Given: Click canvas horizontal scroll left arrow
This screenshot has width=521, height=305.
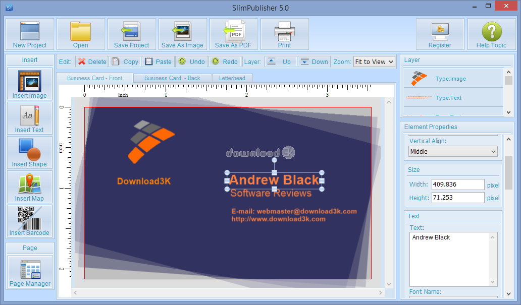Looking at the screenshot, I should (75, 292).
